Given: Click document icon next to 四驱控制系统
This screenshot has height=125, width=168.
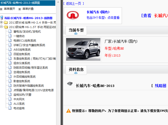Looking at the screenshot, I should (x=10, y=54).
